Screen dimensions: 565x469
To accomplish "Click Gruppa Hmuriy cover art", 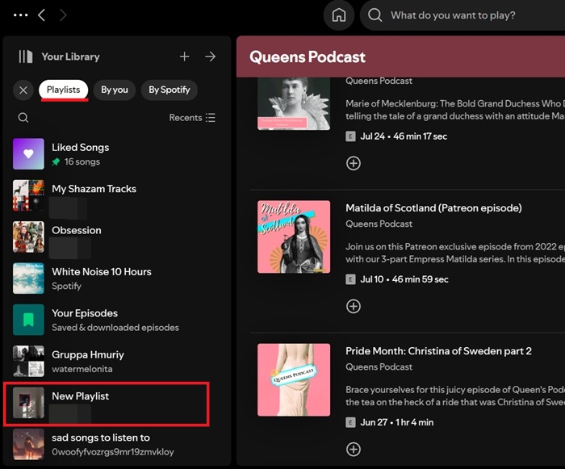I will point(28,361).
